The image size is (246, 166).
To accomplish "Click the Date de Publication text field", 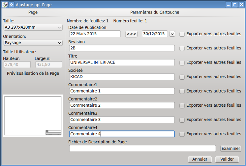I will [x=95, y=34].
